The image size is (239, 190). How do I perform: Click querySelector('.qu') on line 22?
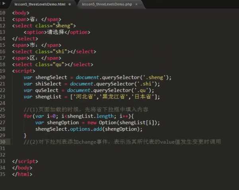pos(122,90)
